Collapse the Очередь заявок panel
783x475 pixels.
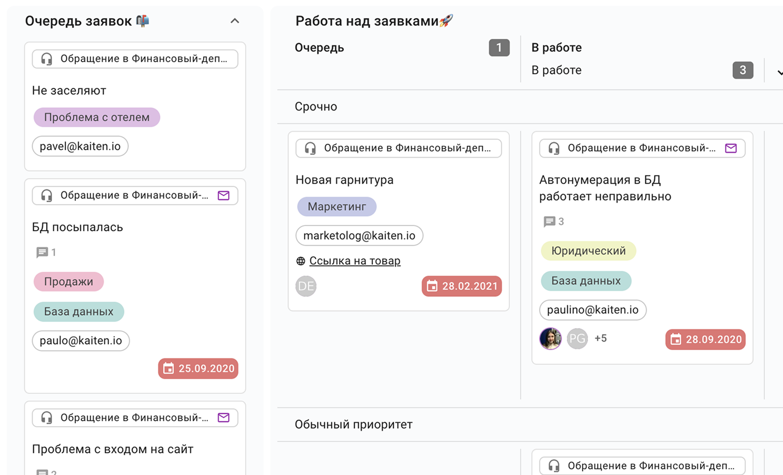(234, 21)
